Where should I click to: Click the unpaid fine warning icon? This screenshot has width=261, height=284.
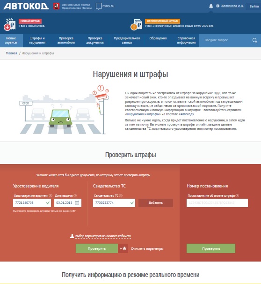(x=137, y=24)
